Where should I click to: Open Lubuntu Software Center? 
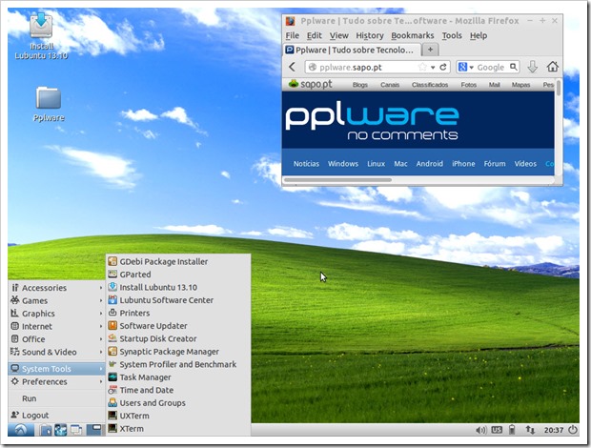[x=178, y=300]
